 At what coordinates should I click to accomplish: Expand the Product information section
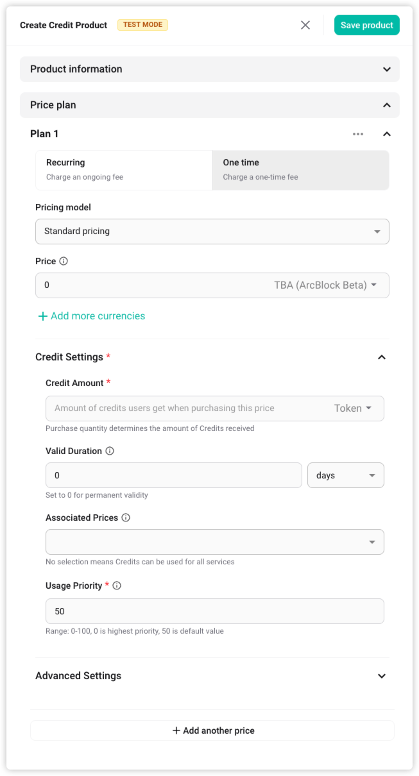click(x=386, y=69)
